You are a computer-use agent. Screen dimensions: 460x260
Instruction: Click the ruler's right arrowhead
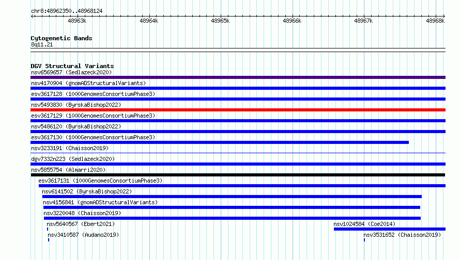pyautogui.click(x=444, y=16)
